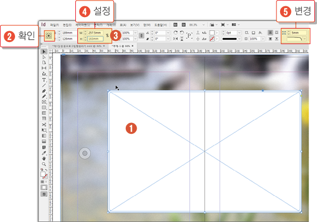Select the Rectangle shape tool
The image size is (317, 222).
click(44, 107)
